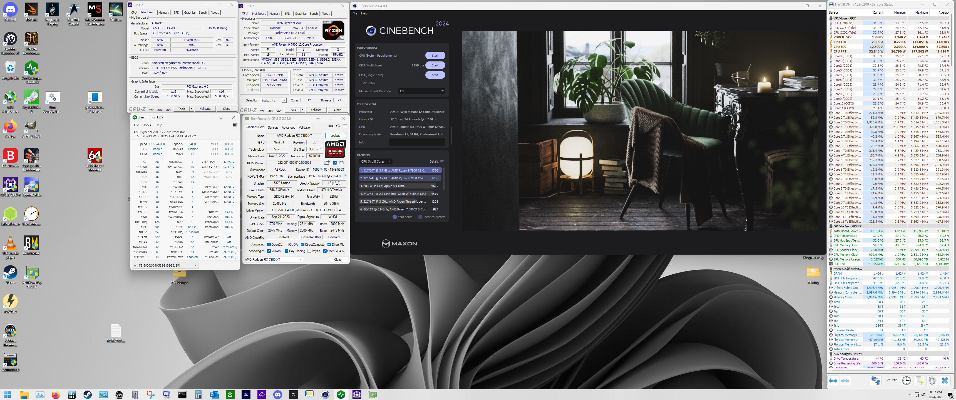Open the Steam desktop shortcut
This screenshot has height=400, width=956.
coord(10,275)
